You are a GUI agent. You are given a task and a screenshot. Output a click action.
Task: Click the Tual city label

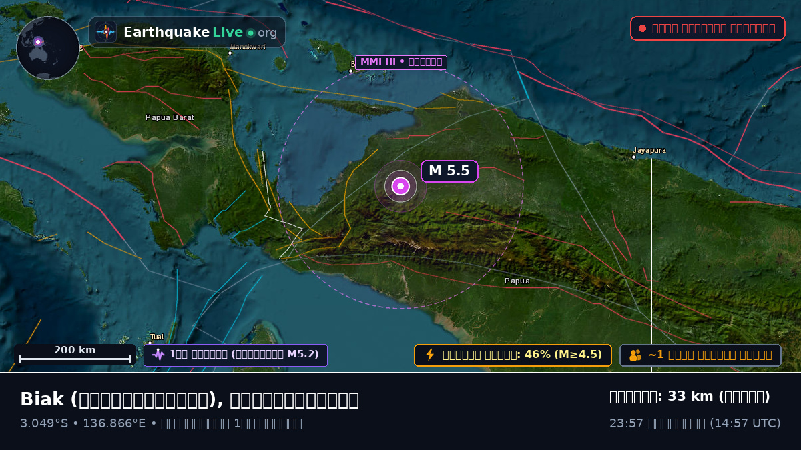coord(157,337)
